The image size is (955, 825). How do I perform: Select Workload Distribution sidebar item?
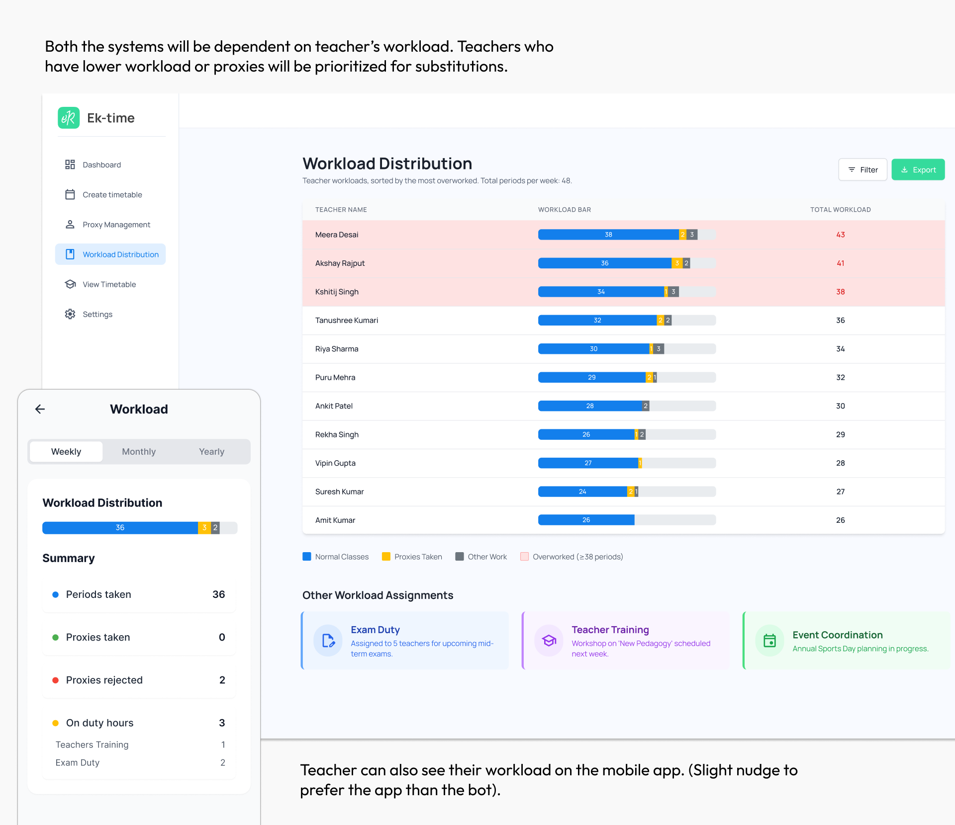click(x=110, y=254)
